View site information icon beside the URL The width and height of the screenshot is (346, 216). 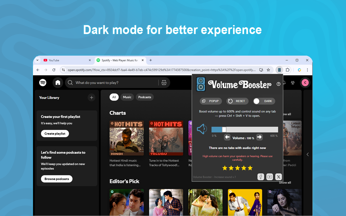click(63, 70)
